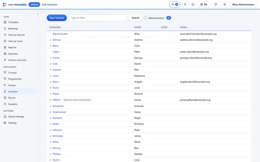Click the Programmes graduation cap icon

pos(5,79)
